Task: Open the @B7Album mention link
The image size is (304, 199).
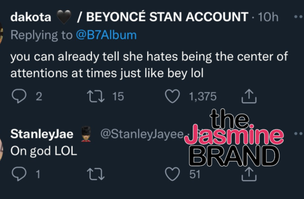Action: click(106, 35)
